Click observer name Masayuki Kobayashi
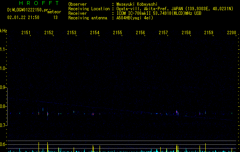 [137, 4]
